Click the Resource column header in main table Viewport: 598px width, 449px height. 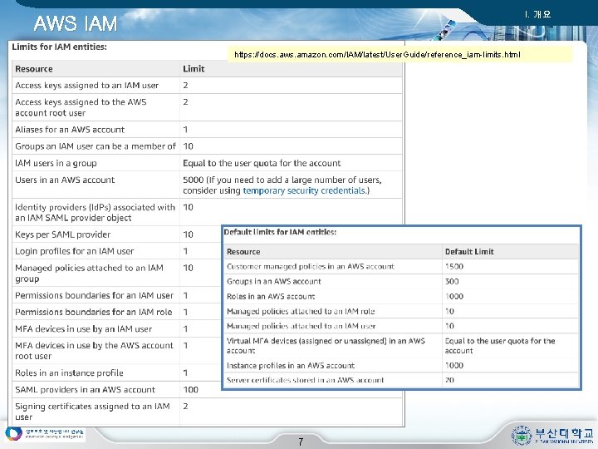(x=34, y=69)
